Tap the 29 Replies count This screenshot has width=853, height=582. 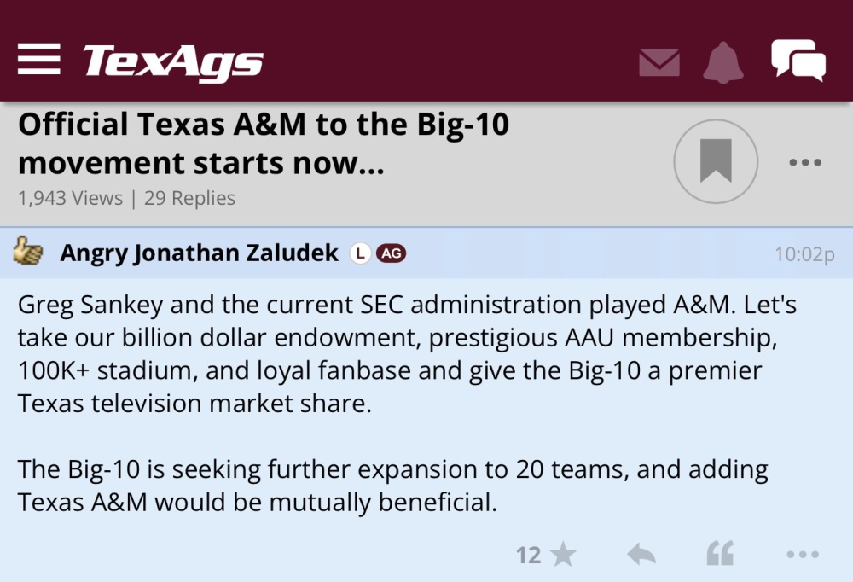(x=189, y=198)
